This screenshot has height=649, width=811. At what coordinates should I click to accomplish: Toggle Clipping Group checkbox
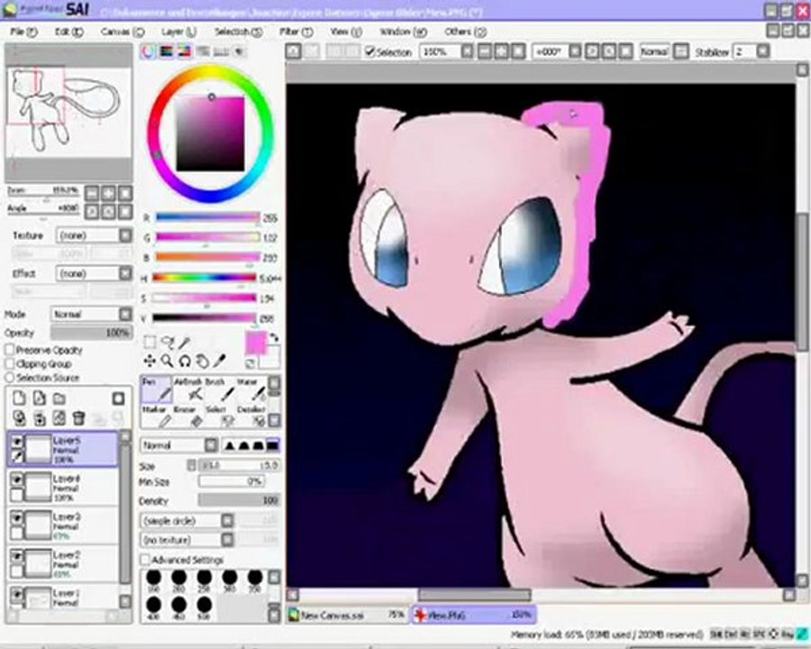pos(9,364)
